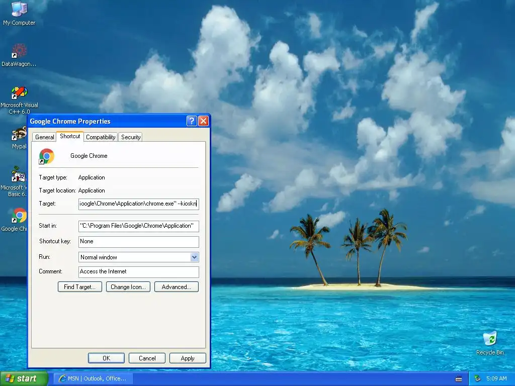Click the Change Icon button
The height and width of the screenshot is (386, 515).
[128, 287]
